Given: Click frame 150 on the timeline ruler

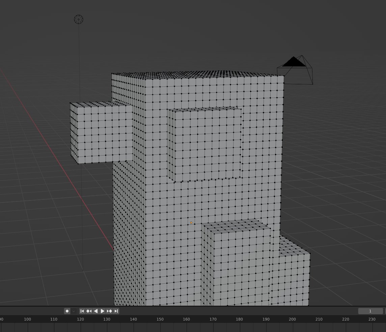Looking at the screenshot, I should tap(160, 319).
